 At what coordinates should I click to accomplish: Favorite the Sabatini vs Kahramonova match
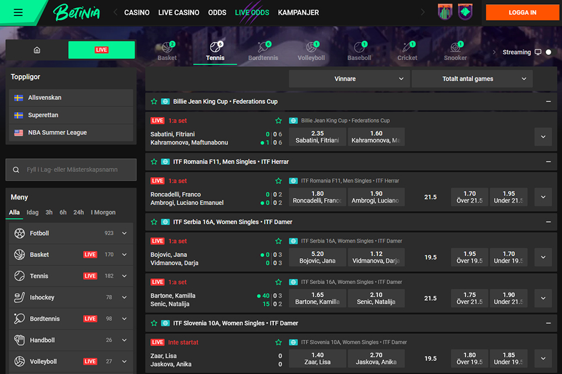click(x=279, y=121)
